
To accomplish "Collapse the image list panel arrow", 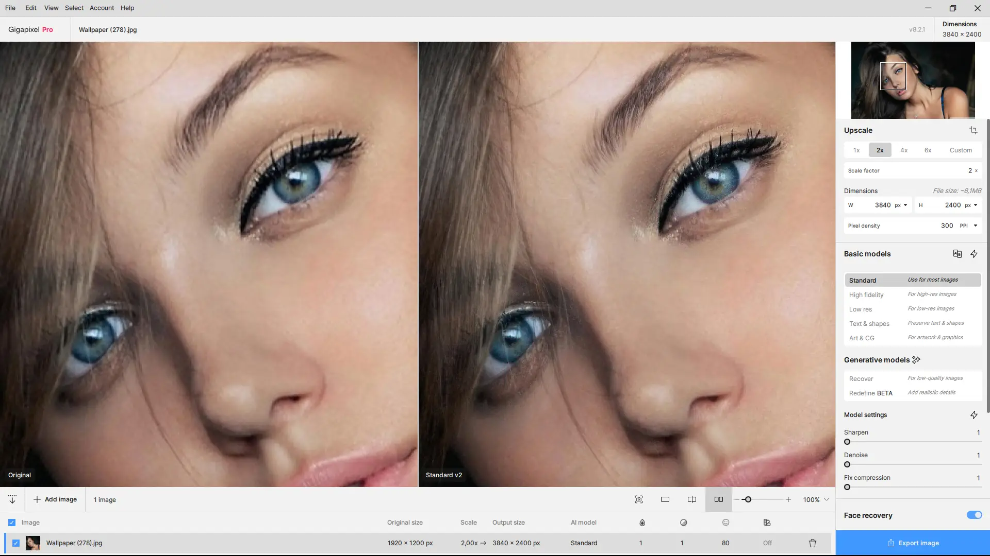I will point(12,499).
